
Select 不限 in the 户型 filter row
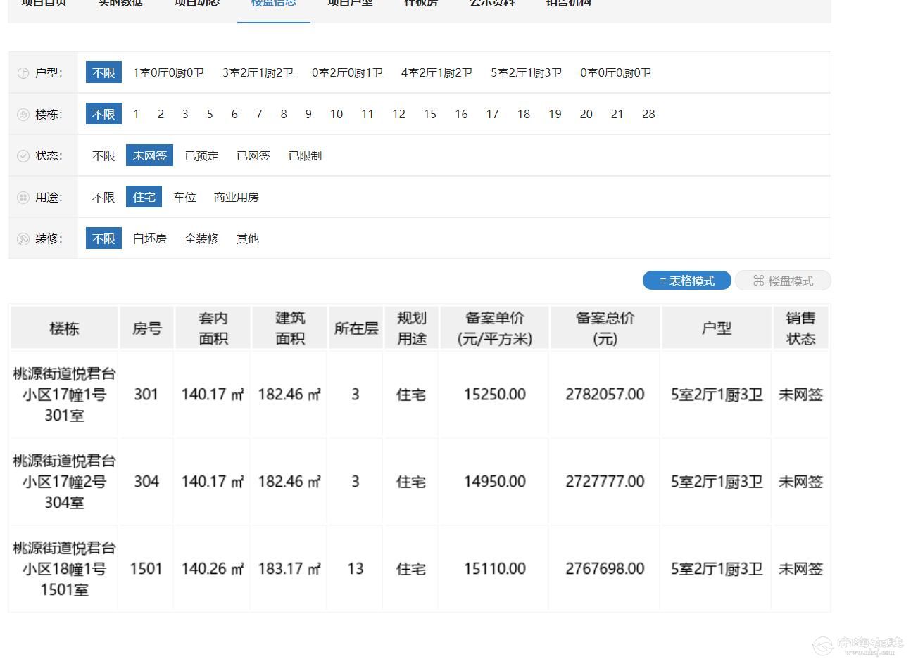(103, 72)
